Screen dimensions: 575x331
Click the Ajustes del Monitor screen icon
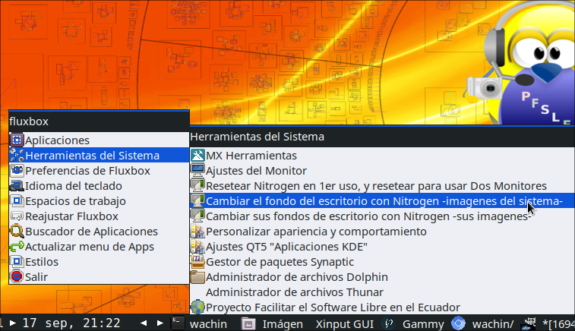click(x=197, y=171)
